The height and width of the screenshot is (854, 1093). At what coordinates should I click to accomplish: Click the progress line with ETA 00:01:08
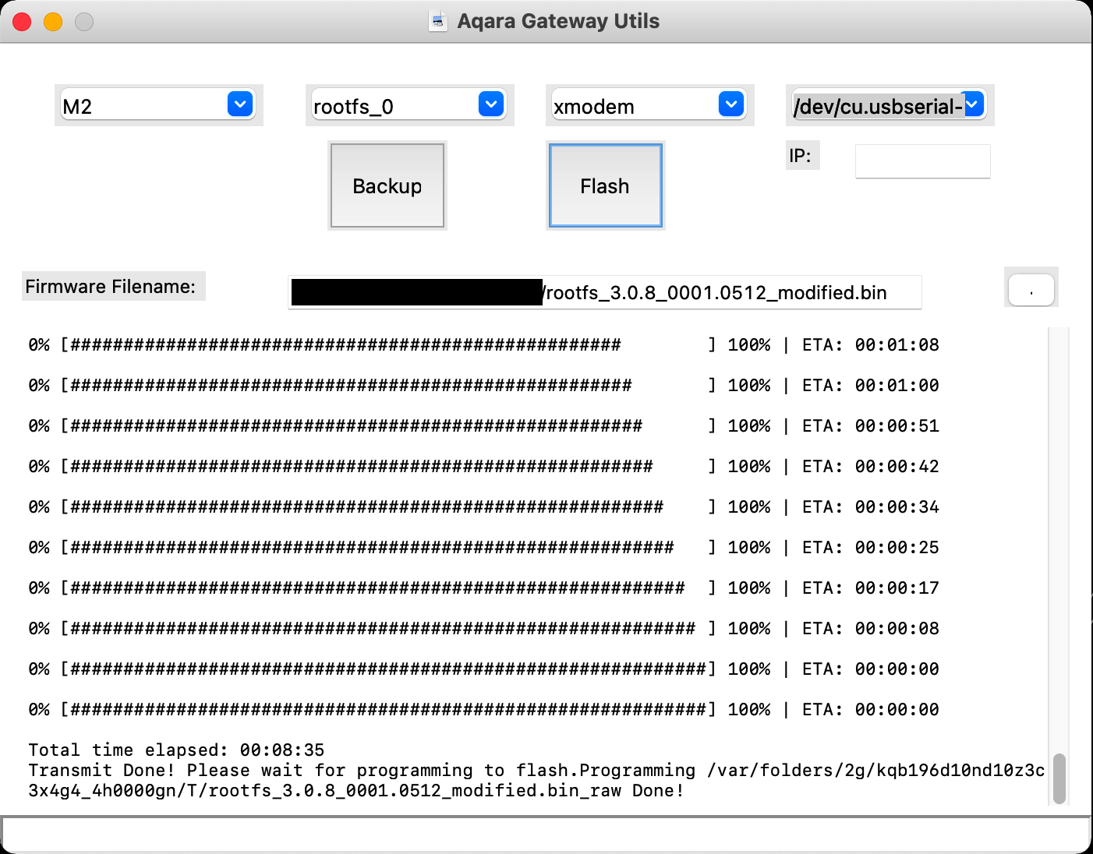pos(483,344)
